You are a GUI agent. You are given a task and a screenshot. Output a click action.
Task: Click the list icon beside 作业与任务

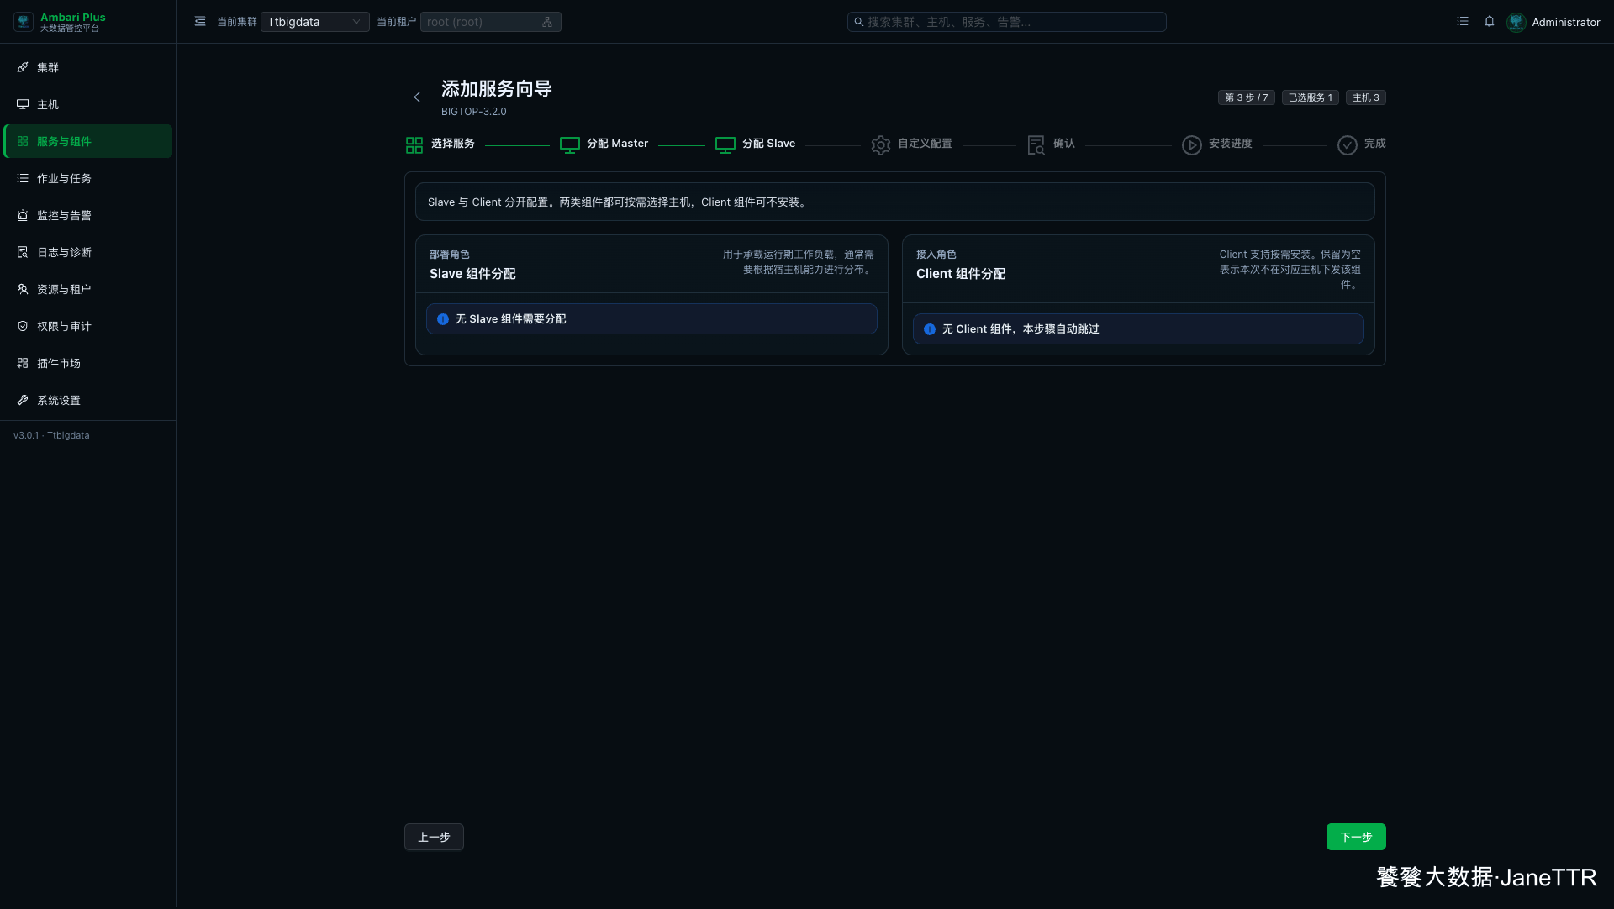point(23,178)
